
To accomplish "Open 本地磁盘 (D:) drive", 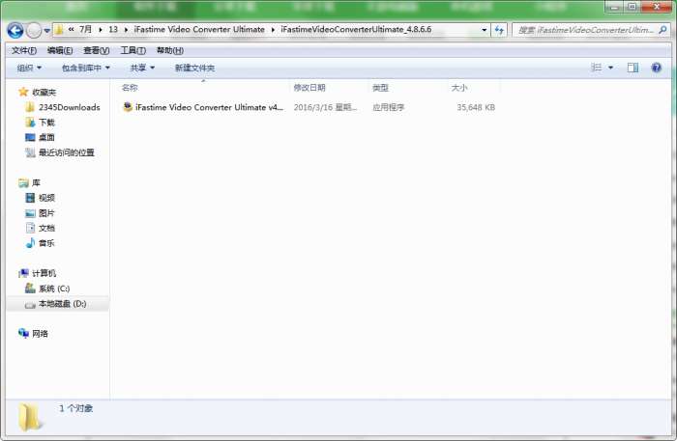I will pos(56,304).
